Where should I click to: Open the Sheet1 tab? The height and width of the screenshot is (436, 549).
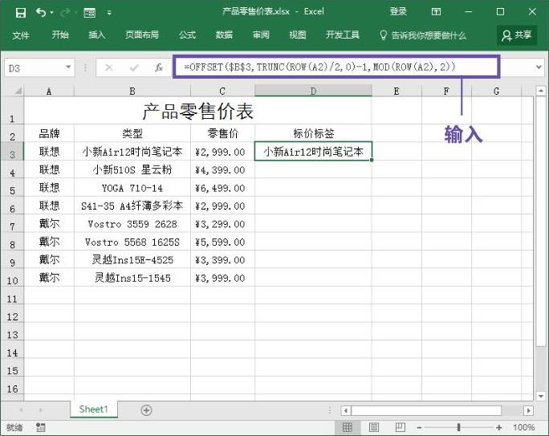click(93, 410)
